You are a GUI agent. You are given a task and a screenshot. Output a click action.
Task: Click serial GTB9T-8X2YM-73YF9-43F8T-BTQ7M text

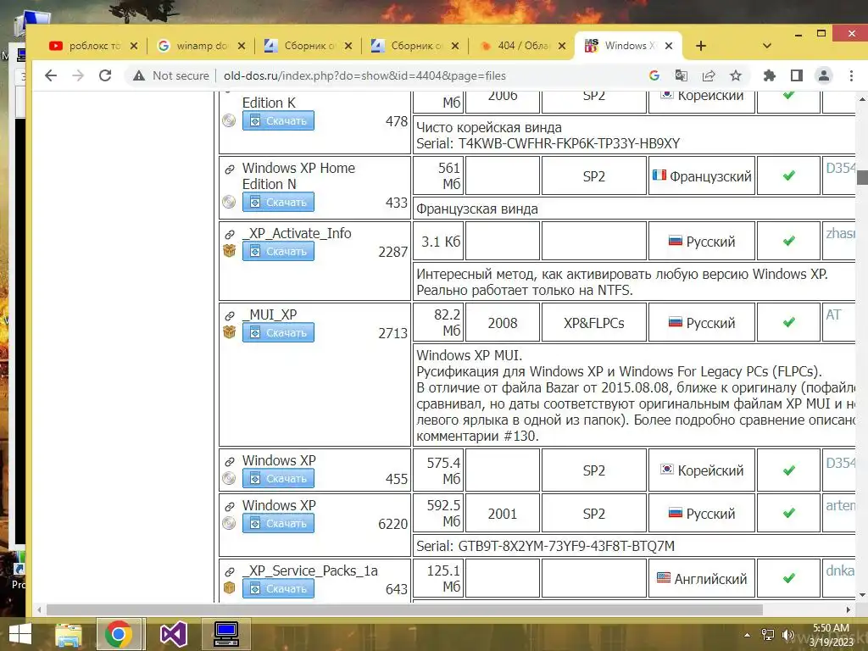(x=566, y=547)
